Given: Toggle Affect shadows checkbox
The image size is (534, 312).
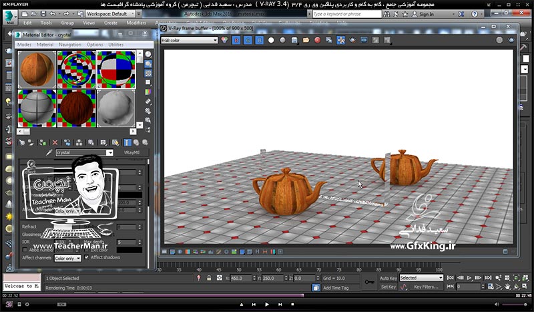Looking at the screenshot, I should 87,257.
